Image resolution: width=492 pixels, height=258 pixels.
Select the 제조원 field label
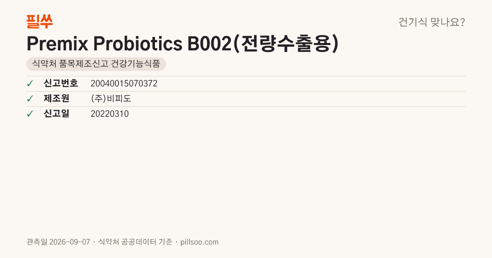(x=57, y=99)
